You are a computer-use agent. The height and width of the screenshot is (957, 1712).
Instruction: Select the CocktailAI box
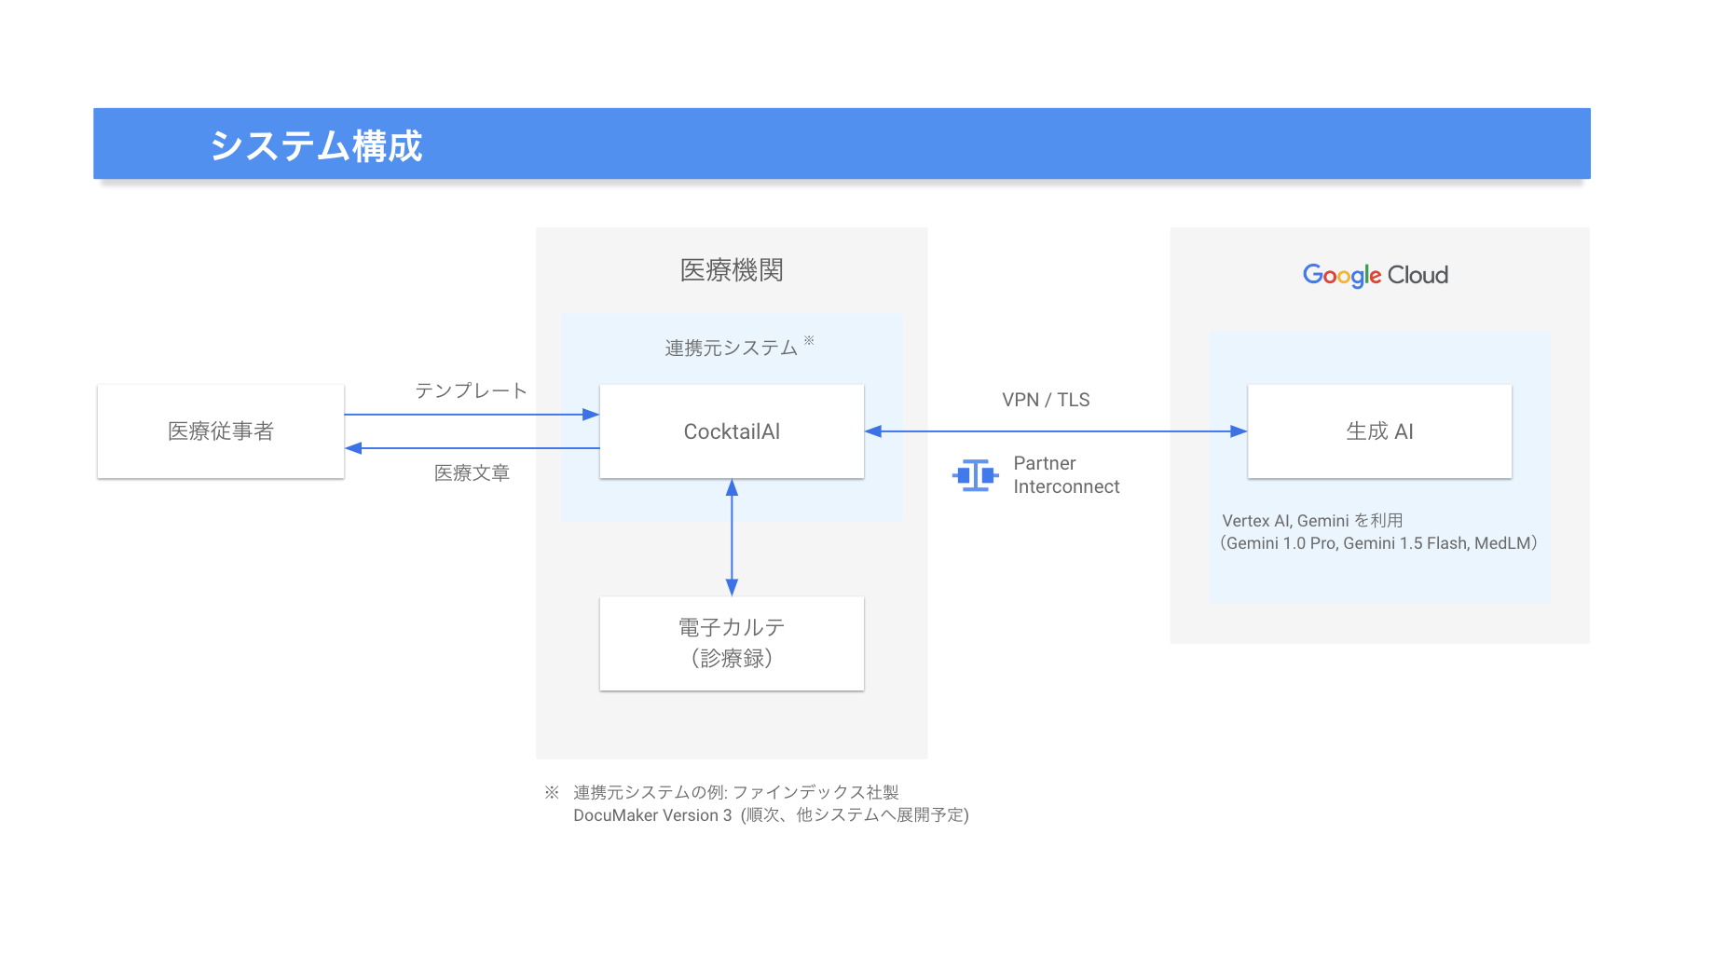pos(732,431)
